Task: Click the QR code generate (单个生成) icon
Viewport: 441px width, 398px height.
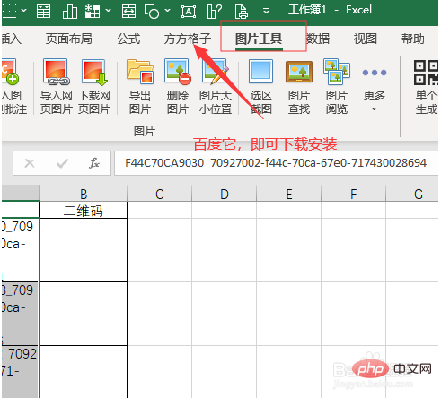Action: [427, 73]
